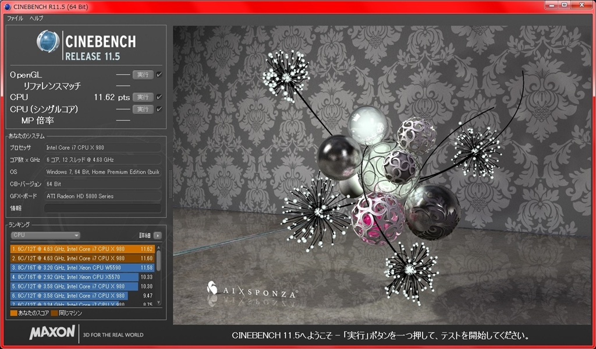The image size is (596, 349).
Task: Run the CPU test with 実行 button
Action: (x=143, y=97)
